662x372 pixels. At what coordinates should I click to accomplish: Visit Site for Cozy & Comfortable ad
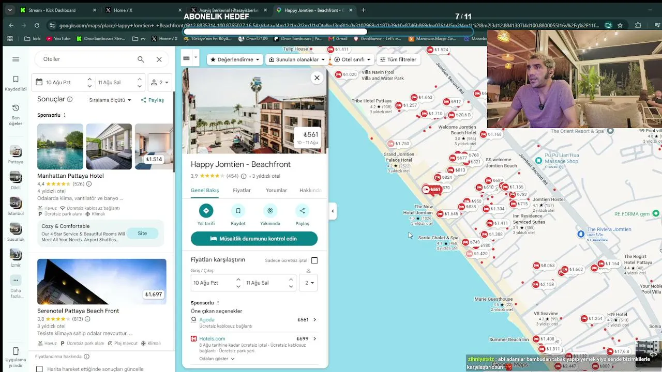tap(142, 234)
